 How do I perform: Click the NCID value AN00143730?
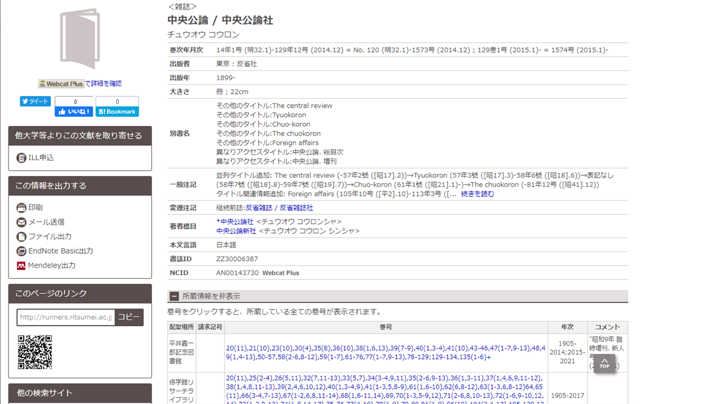tap(238, 273)
